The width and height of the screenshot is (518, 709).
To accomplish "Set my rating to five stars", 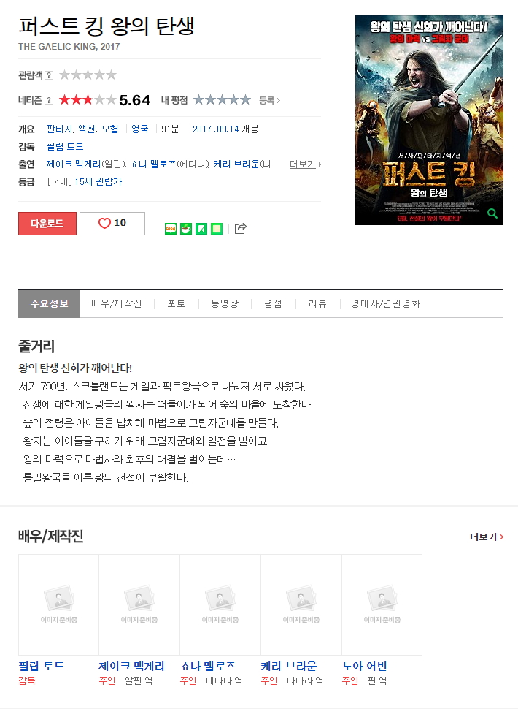I will 245,100.
